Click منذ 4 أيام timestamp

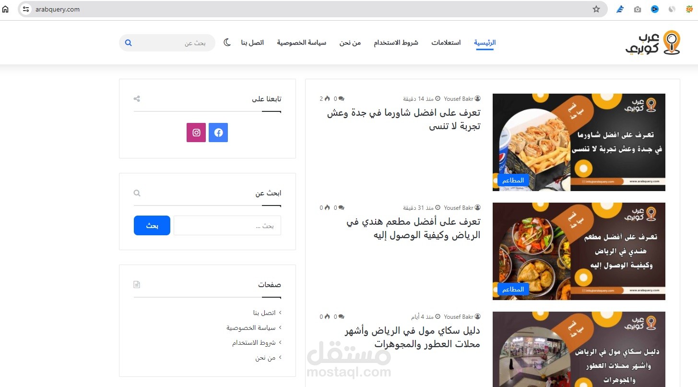point(426,317)
